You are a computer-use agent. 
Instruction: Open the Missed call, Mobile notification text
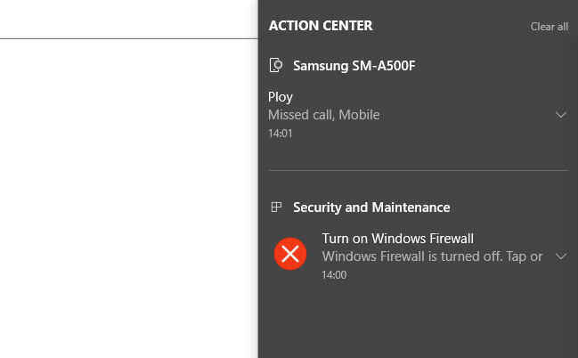(x=323, y=115)
